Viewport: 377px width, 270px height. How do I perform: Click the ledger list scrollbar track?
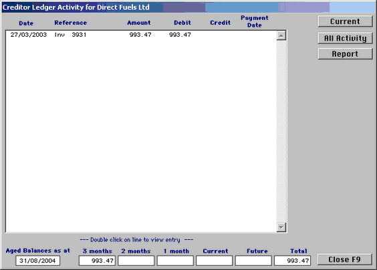[x=281, y=131]
